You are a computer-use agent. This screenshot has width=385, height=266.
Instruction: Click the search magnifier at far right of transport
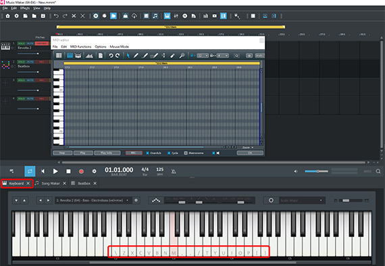[x=378, y=171]
